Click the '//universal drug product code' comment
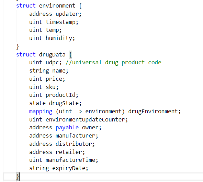 click(113, 63)
